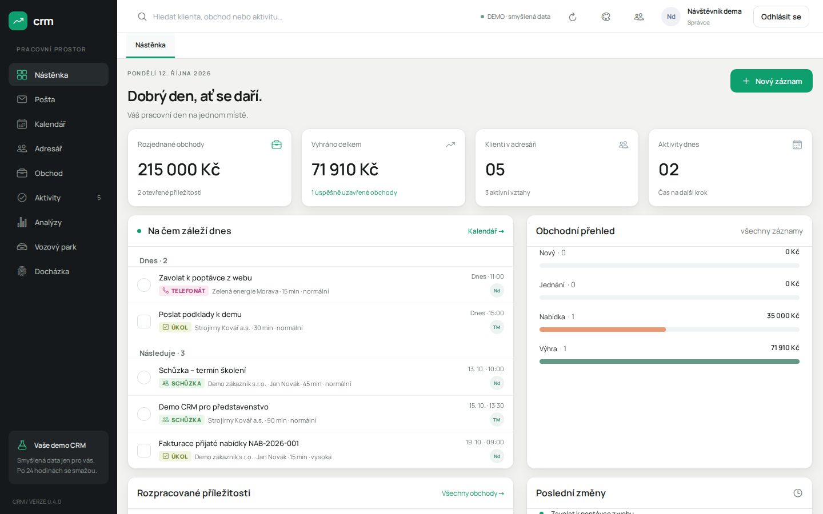Click ÚKOL badge on Poslat podklady row

175,327
